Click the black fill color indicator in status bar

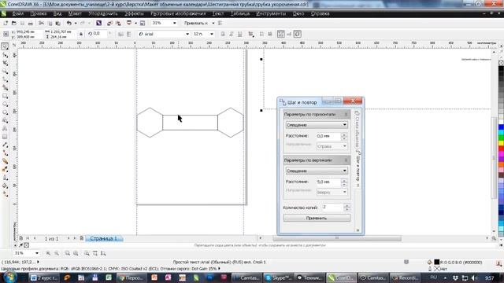[x=436, y=262]
